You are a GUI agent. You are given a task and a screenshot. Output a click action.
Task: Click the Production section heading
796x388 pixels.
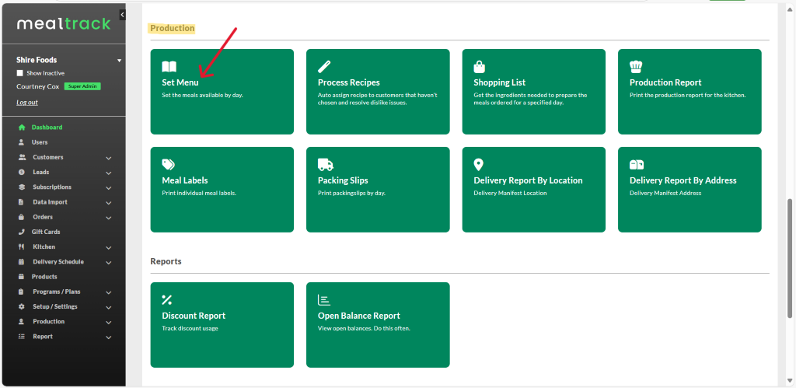tap(172, 29)
